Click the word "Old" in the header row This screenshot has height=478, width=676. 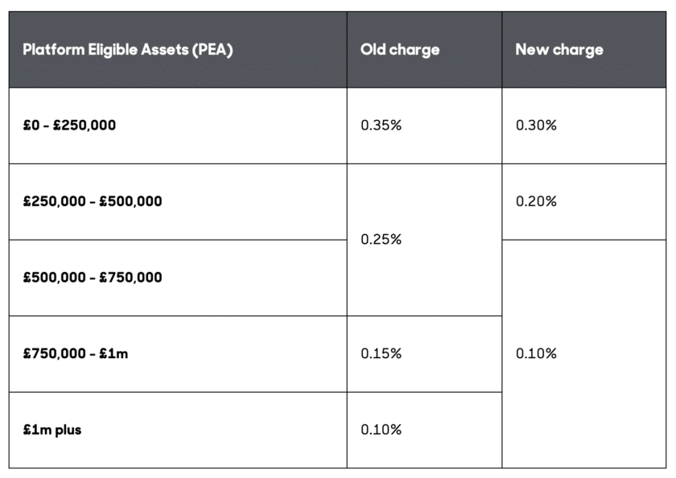click(373, 50)
